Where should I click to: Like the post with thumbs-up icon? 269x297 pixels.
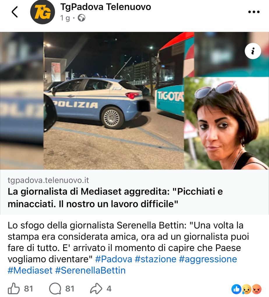pyautogui.click(x=14, y=289)
